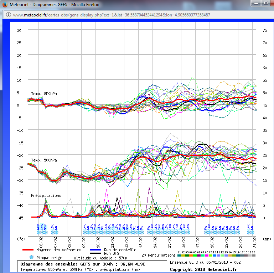The height and width of the screenshot is (273, 274).
Task: Click the 14/02 date label
Action: click(x=155, y=242)
